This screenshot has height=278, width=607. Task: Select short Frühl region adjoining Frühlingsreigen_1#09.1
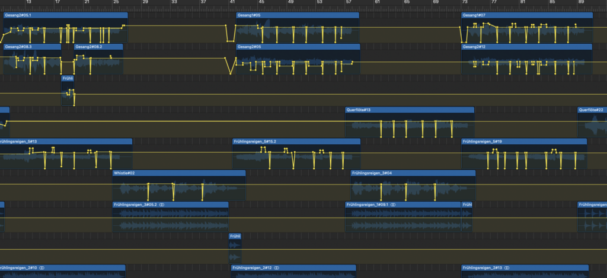pyautogui.click(x=467, y=217)
